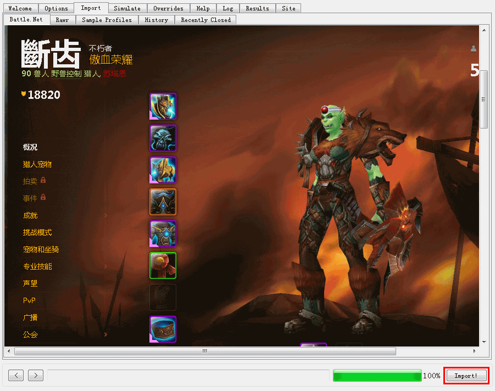Click the wrist bracer gear slot icon
This screenshot has height=391, width=495.
click(x=163, y=329)
